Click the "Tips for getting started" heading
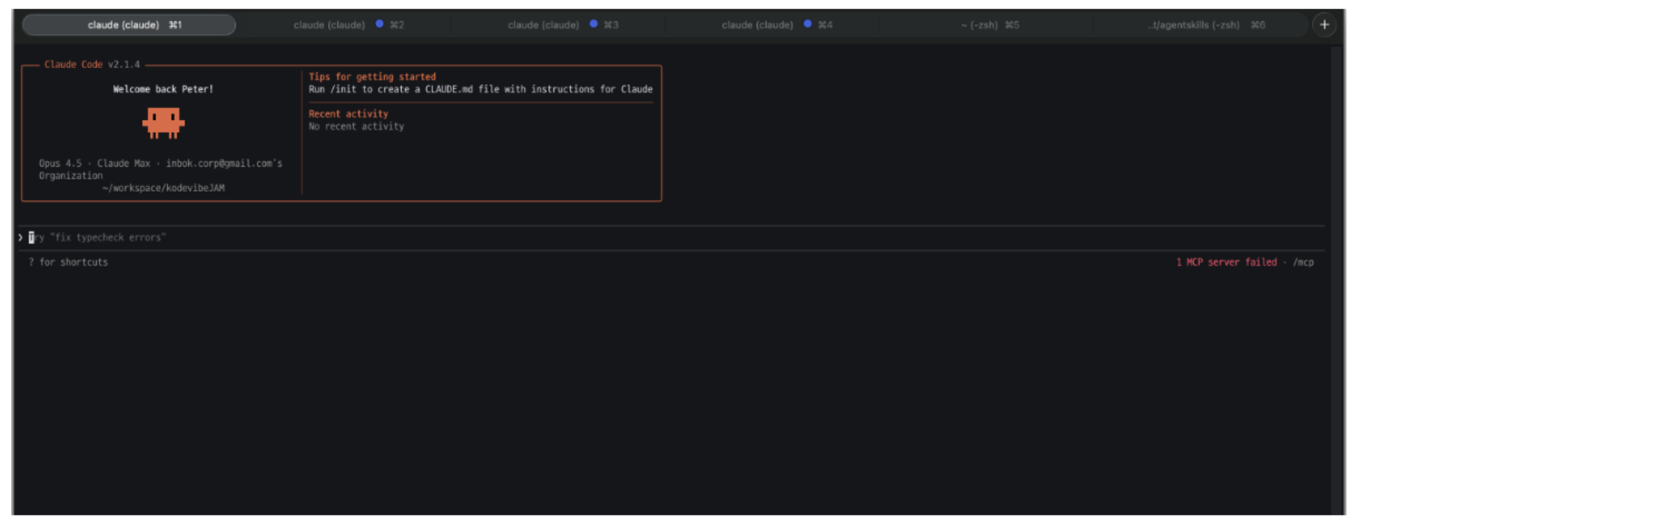Image resolution: width=1662 pixels, height=530 pixels. point(372,77)
